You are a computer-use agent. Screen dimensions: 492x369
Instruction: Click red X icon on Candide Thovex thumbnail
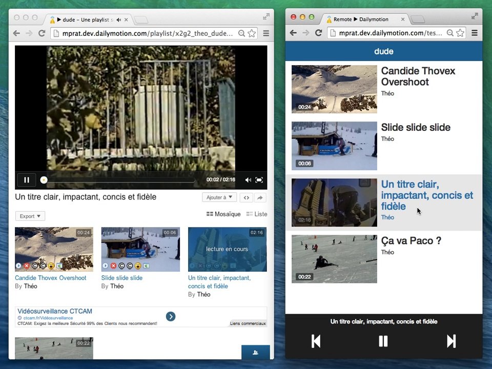tap(27, 266)
